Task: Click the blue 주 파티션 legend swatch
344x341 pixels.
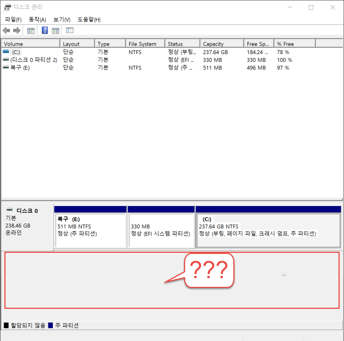Action: [x=50, y=325]
